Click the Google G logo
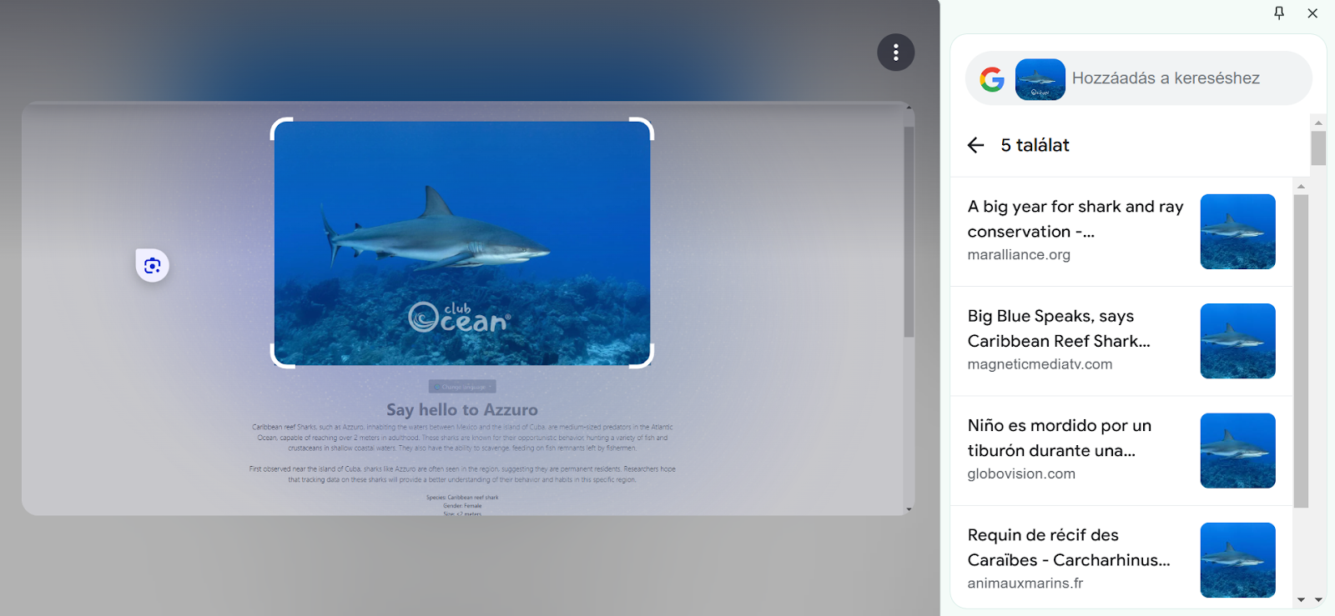1335x616 pixels. tap(992, 79)
